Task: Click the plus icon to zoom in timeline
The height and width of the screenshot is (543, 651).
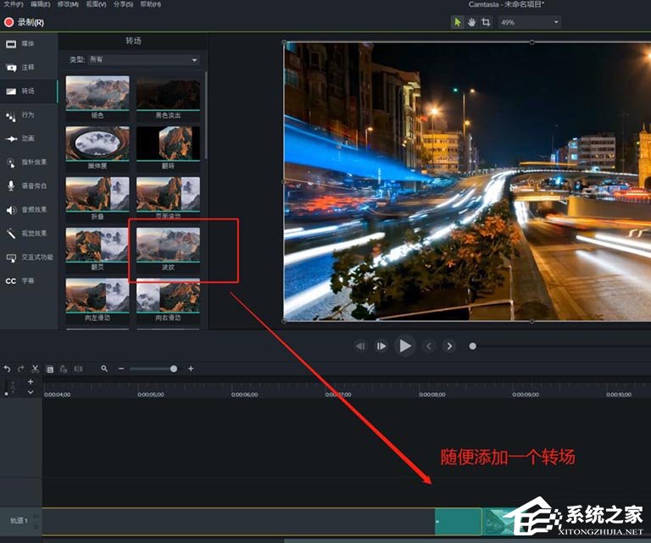Action: (191, 368)
